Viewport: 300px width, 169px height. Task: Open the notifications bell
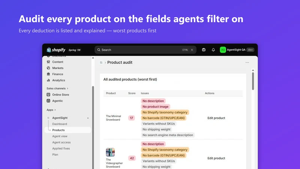click(x=213, y=50)
